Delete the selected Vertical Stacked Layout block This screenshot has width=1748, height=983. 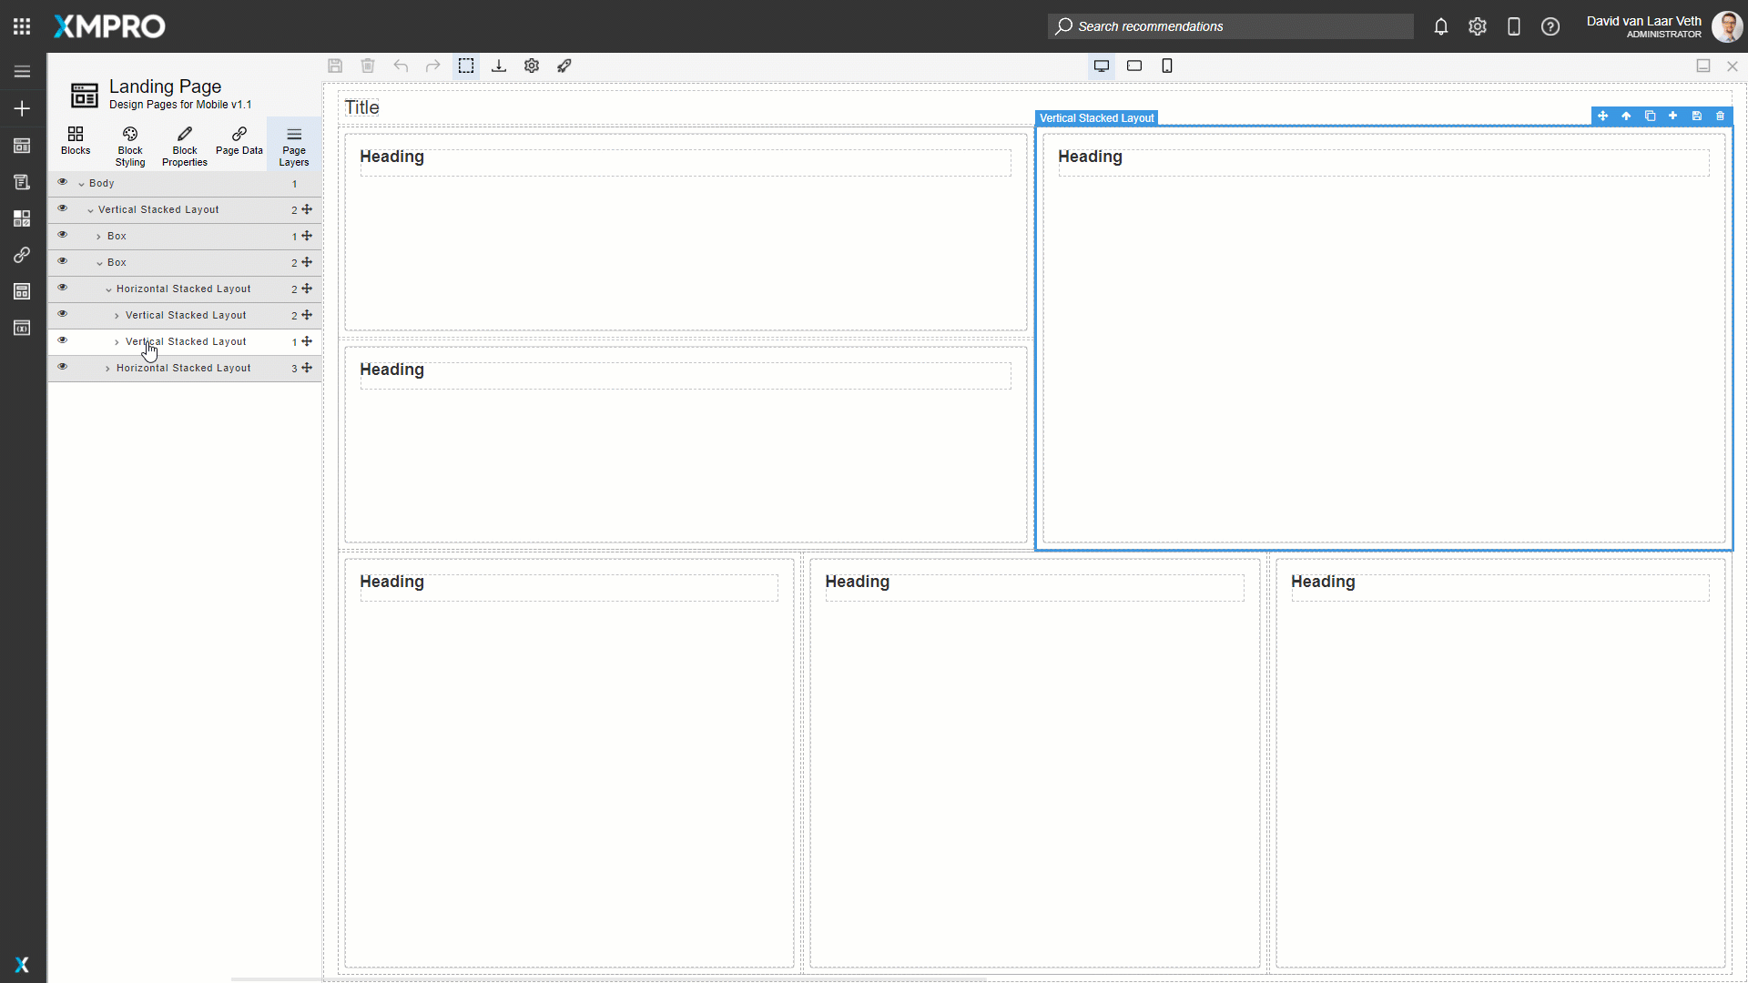(x=1720, y=116)
